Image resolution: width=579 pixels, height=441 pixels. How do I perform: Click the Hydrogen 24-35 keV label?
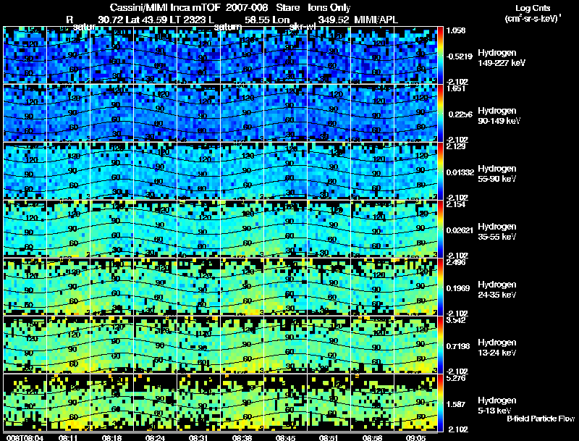click(497, 290)
